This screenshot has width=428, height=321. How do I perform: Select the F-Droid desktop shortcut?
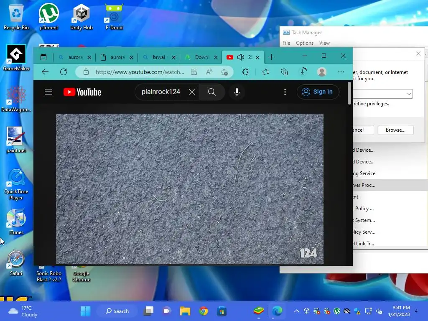pos(114,17)
